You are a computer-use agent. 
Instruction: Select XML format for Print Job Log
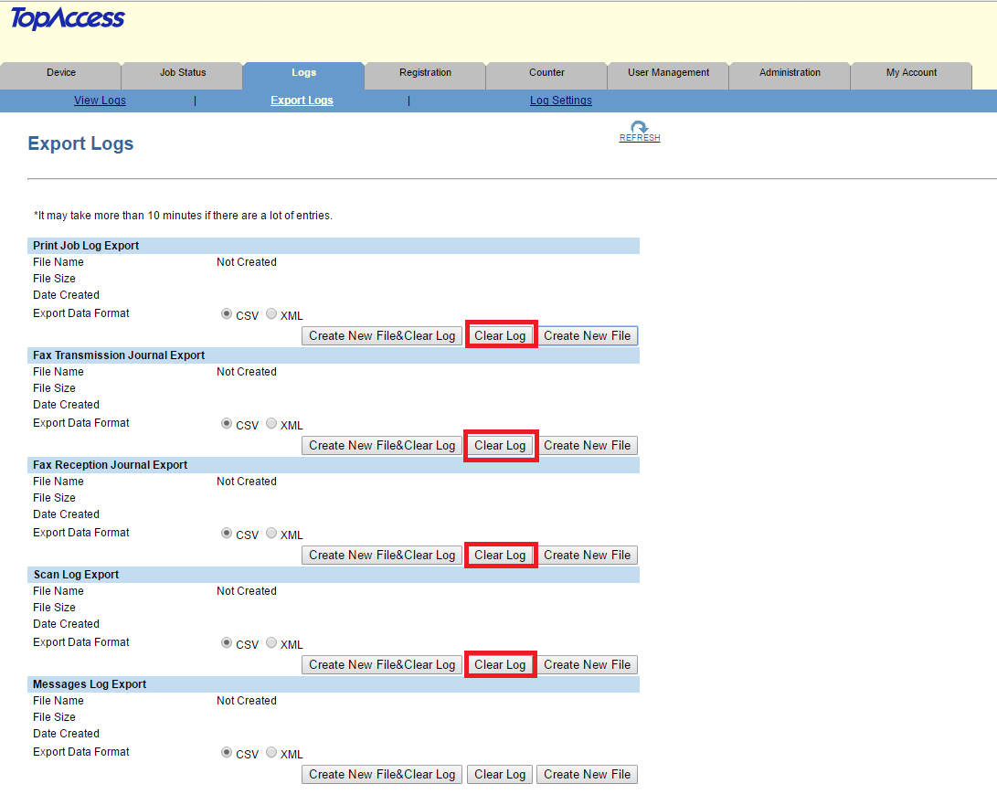coord(271,314)
